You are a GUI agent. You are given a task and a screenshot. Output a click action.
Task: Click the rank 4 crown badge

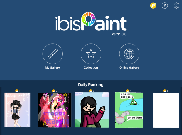128,91
